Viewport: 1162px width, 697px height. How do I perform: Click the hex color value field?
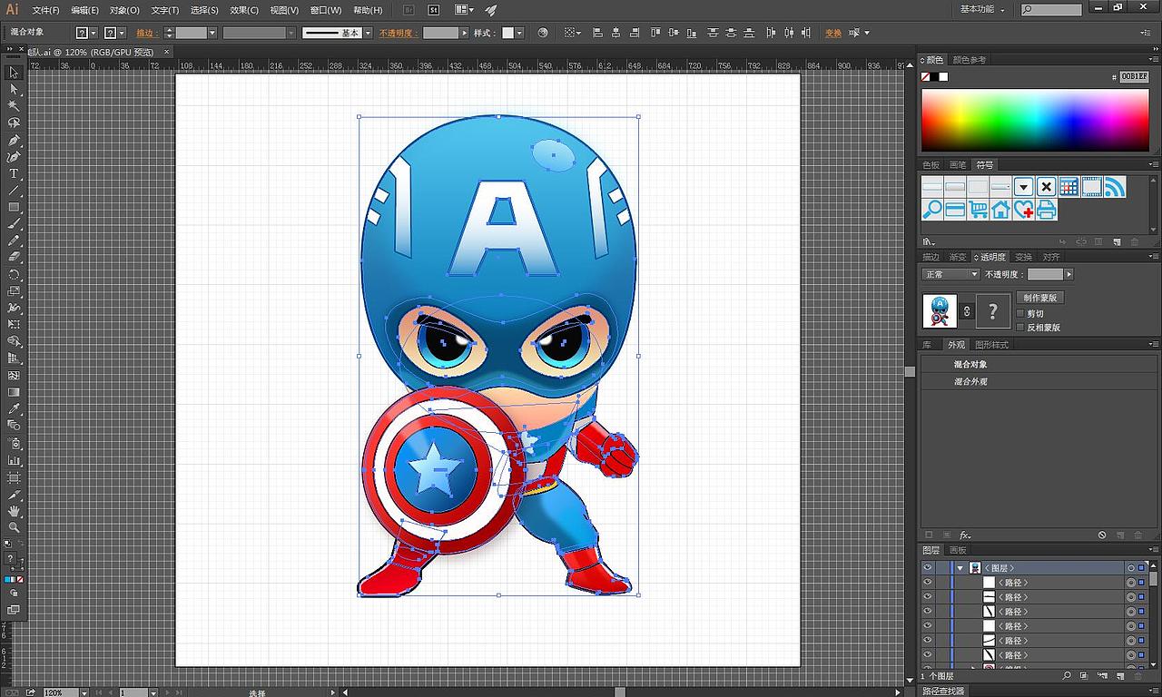(x=1133, y=77)
